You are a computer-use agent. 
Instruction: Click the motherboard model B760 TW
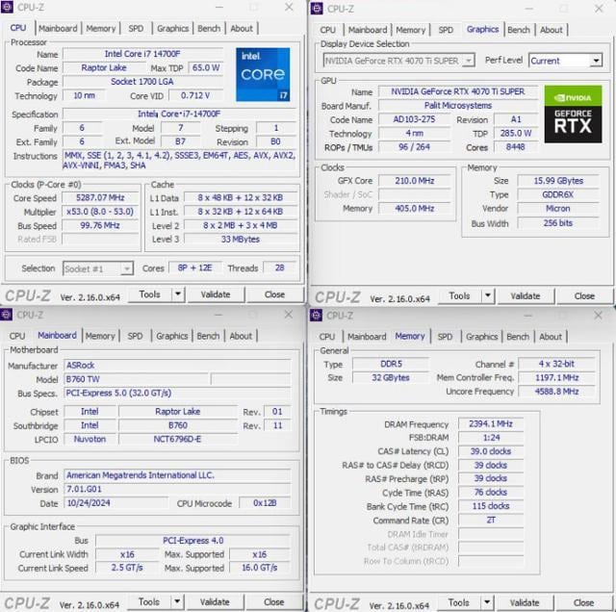(x=137, y=379)
